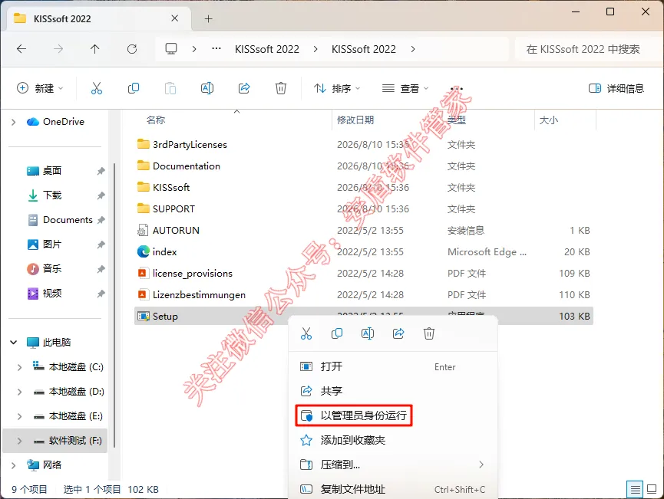Expand 本地磁盘 (D:) node
The width and height of the screenshot is (664, 499).
[x=19, y=392]
